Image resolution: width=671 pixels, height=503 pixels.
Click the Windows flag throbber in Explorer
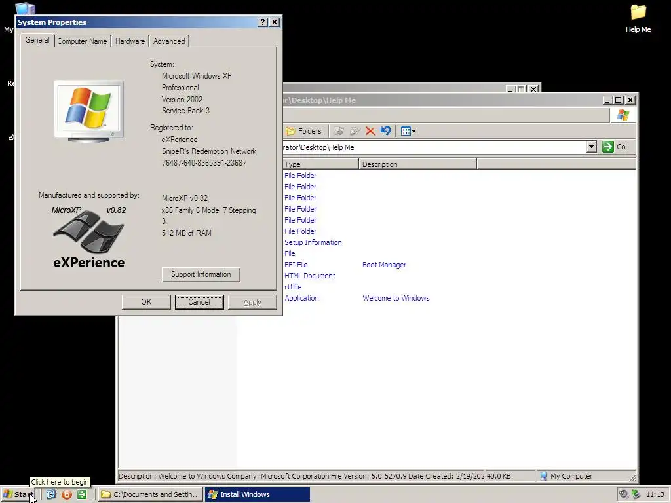(x=623, y=115)
